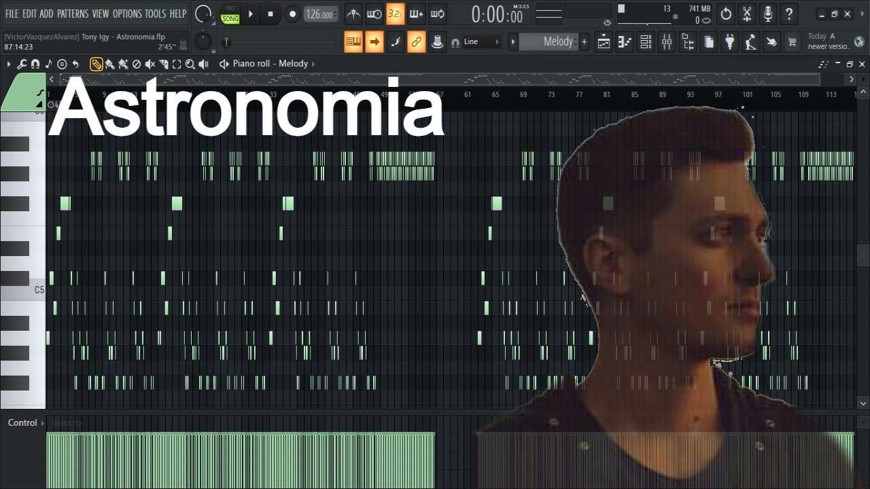Open the Mixer window

coord(667,43)
